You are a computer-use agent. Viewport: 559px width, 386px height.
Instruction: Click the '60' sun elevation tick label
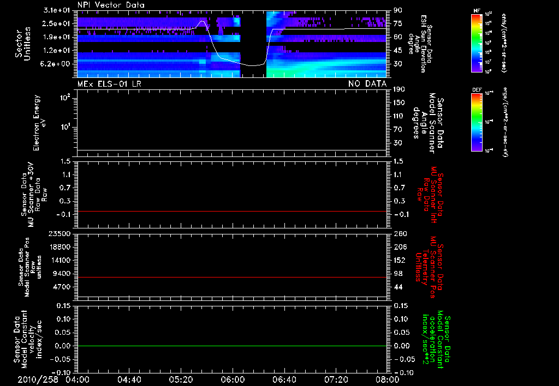click(398, 37)
